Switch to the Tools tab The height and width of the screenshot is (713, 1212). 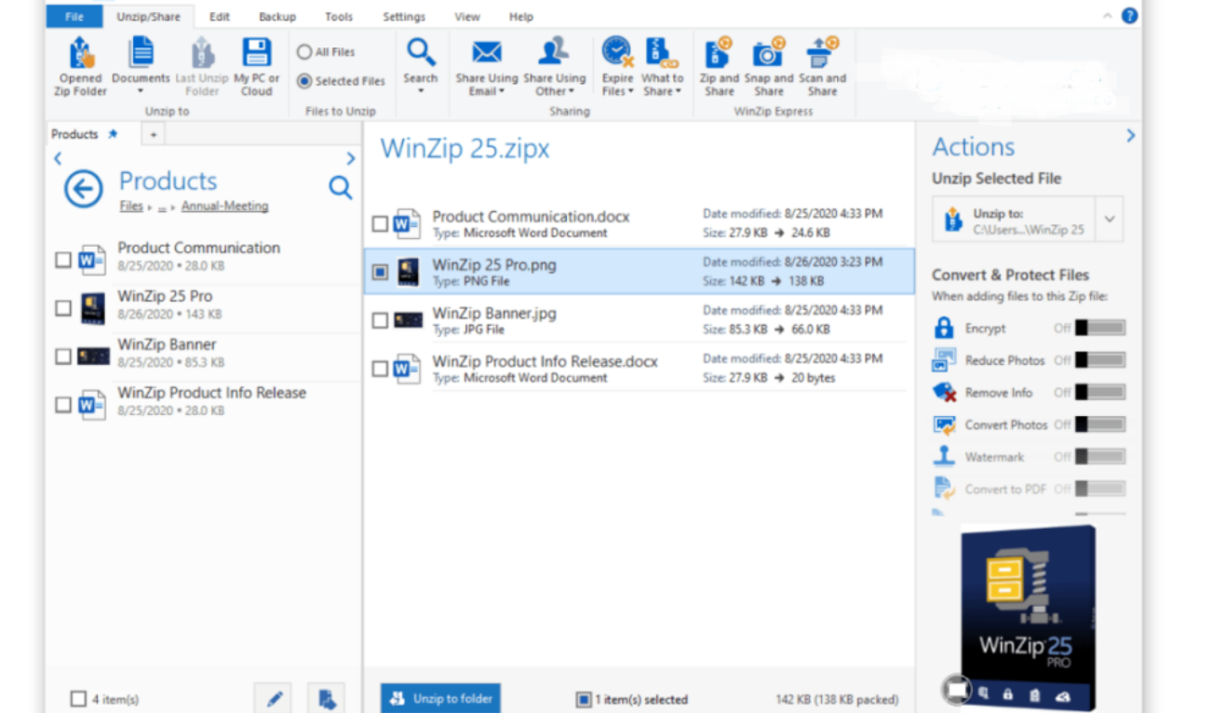(339, 17)
